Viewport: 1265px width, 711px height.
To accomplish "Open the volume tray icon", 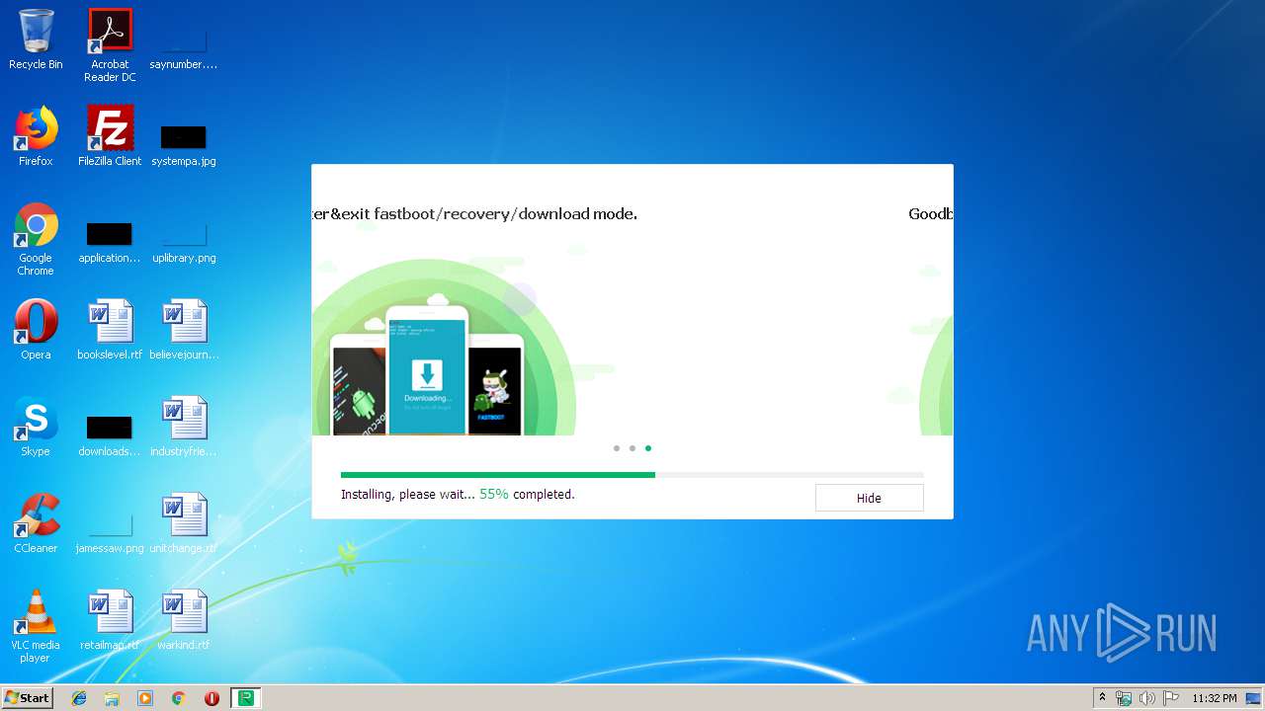I will (1146, 698).
